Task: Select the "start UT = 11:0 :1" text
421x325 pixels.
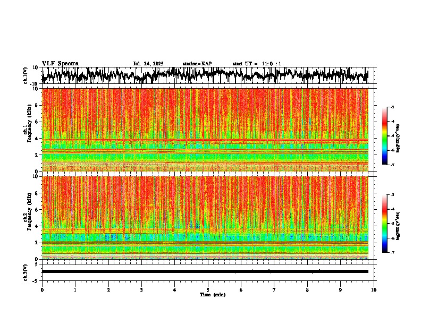Action: click(257, 64)
